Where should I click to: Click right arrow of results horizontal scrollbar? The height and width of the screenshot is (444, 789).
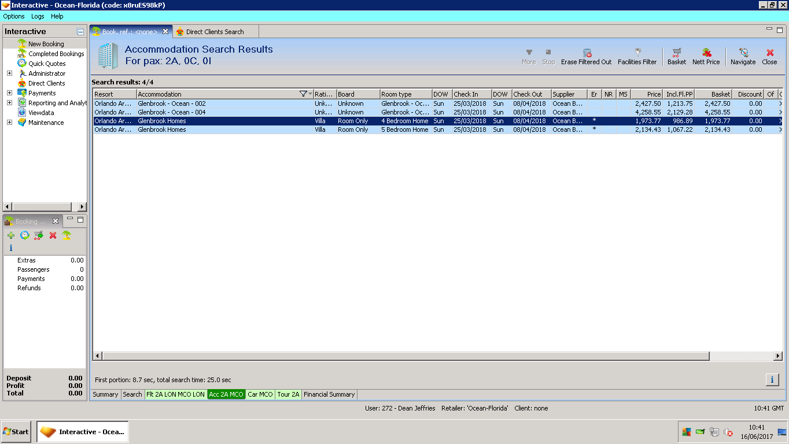[x=777, y=356]
